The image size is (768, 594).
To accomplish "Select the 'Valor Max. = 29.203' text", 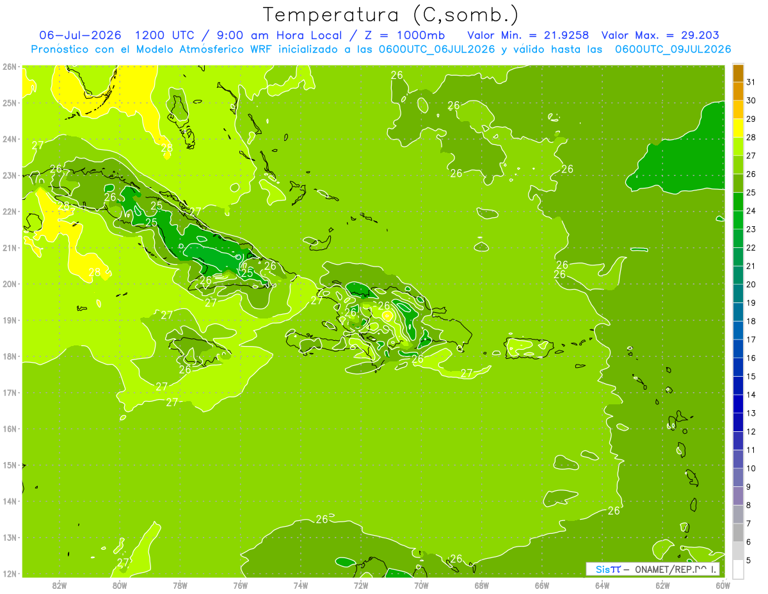I will coord(660,35).
